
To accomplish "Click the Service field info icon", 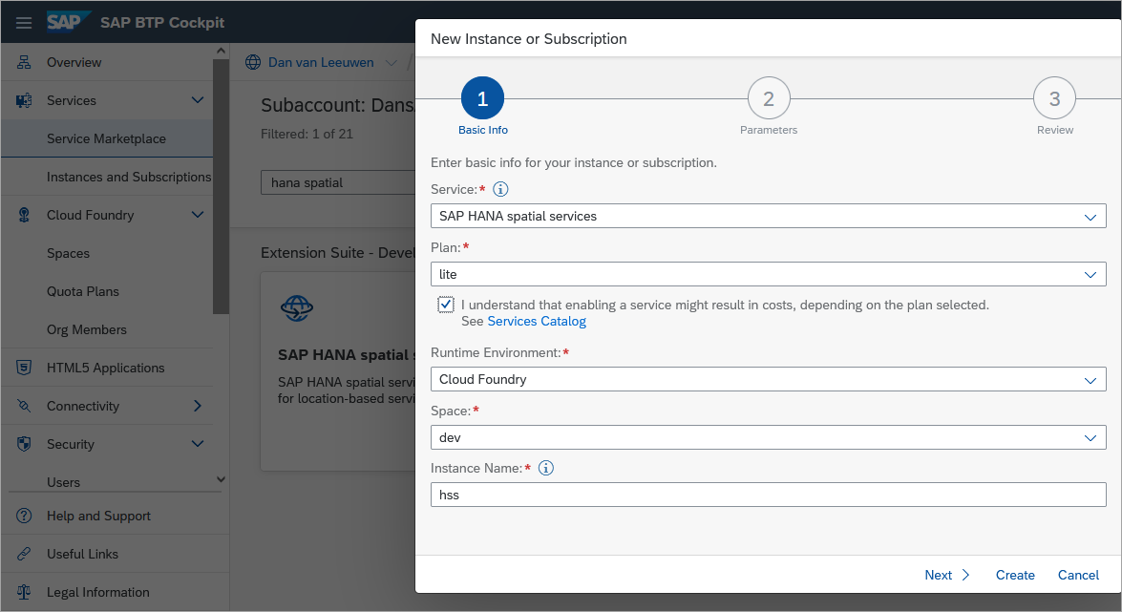I will [501, 189].
